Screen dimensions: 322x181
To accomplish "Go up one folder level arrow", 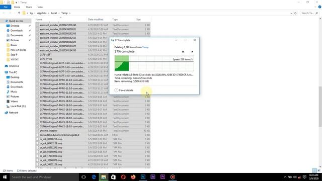I will point(19,13).
